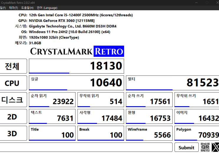Start the CPU benchmark button
The image size is (219, 153).
coord(13,83)
